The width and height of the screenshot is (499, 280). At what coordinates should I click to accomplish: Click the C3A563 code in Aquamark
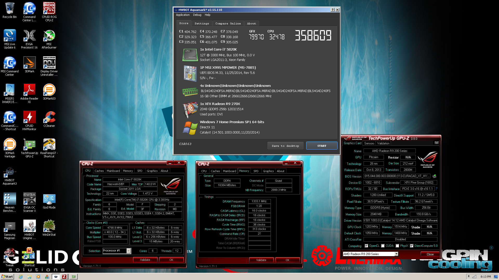pyautogui.click(x=185, y=144)
